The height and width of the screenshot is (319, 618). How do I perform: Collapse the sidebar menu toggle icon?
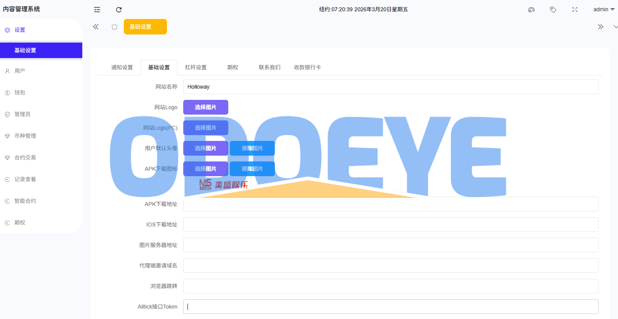tap(97, 10)
